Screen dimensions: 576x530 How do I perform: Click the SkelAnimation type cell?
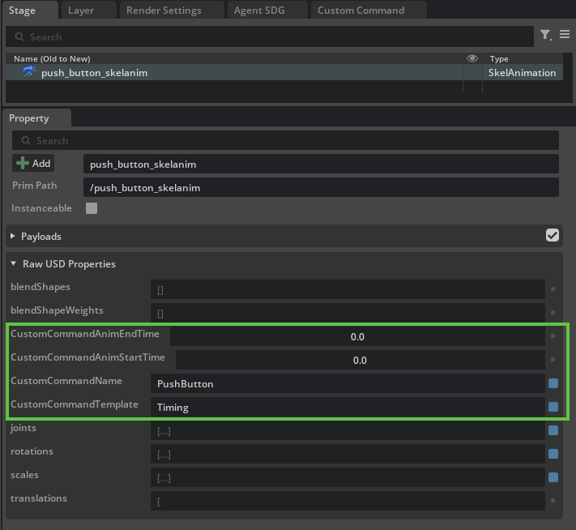(522, 72)
